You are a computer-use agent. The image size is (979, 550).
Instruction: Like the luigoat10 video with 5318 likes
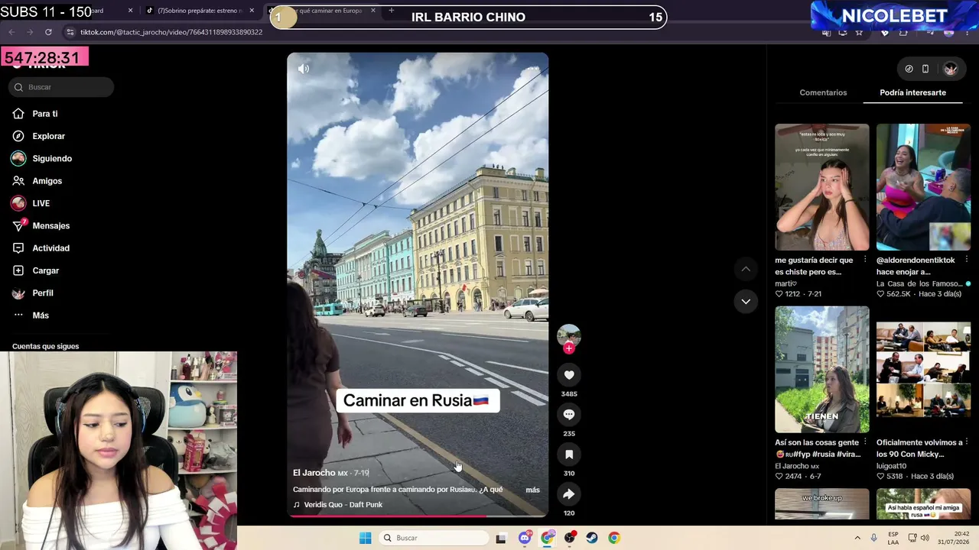tap(881, 477)
